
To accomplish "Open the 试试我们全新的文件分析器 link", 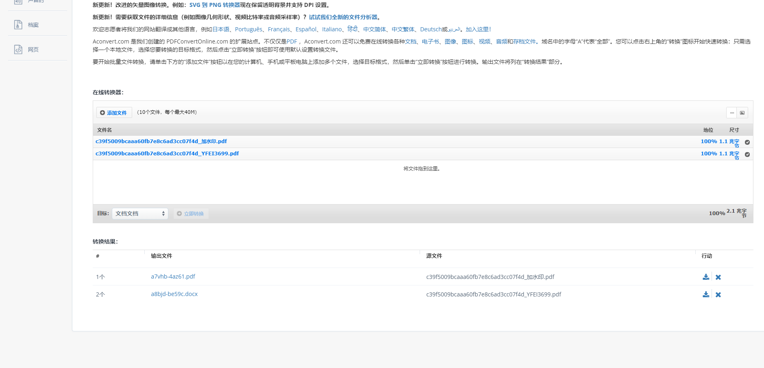I will pos(343,17).
